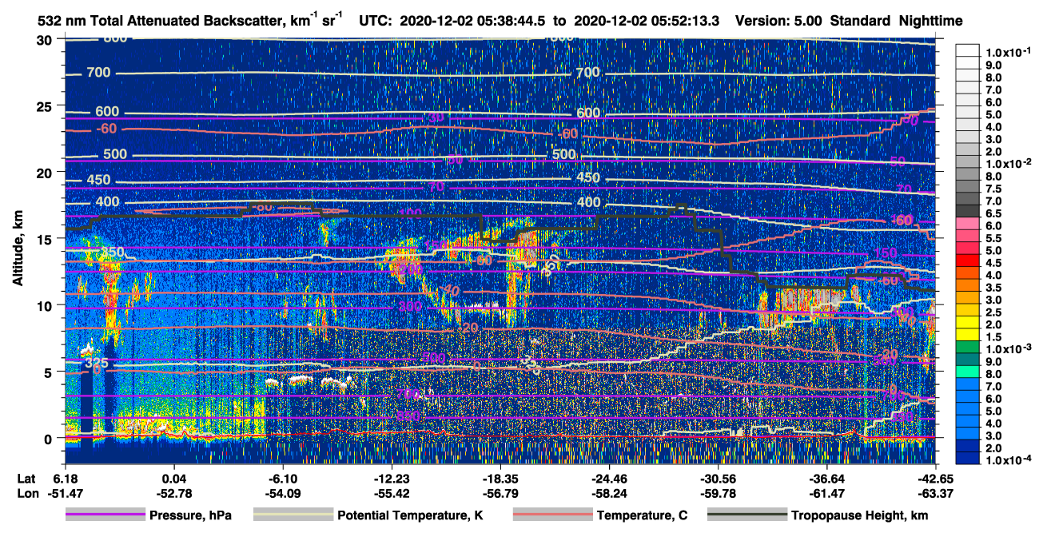This screenshot has width=1039, height=533.
Task: Click the longitude value -63.37
Action: point(935,493)
